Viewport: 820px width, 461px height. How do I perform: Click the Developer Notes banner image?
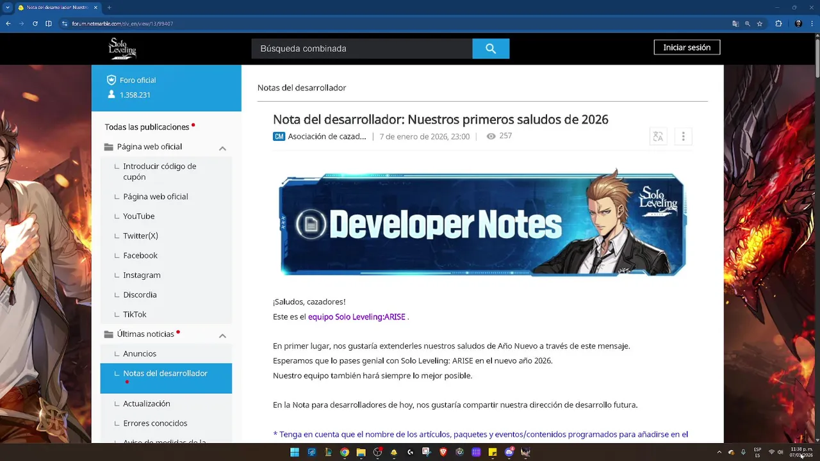(x=482, y=223)
